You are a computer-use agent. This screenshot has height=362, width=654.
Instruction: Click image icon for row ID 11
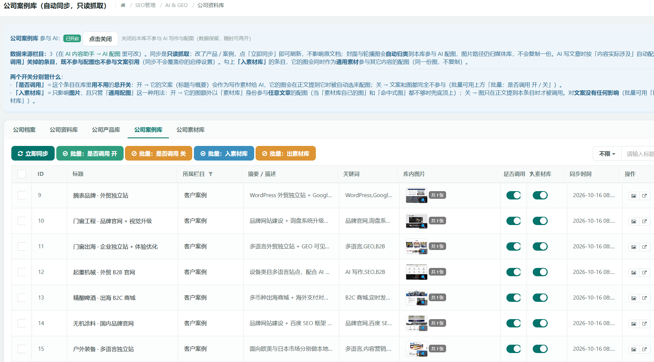634,247
